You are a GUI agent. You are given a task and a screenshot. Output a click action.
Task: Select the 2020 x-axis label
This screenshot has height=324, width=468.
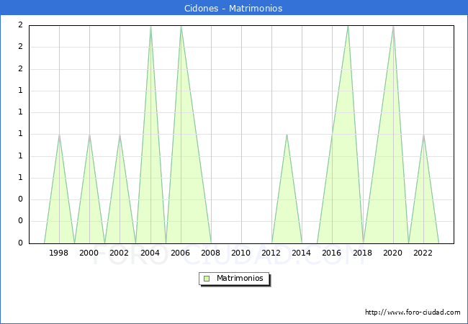click(393, 253)
